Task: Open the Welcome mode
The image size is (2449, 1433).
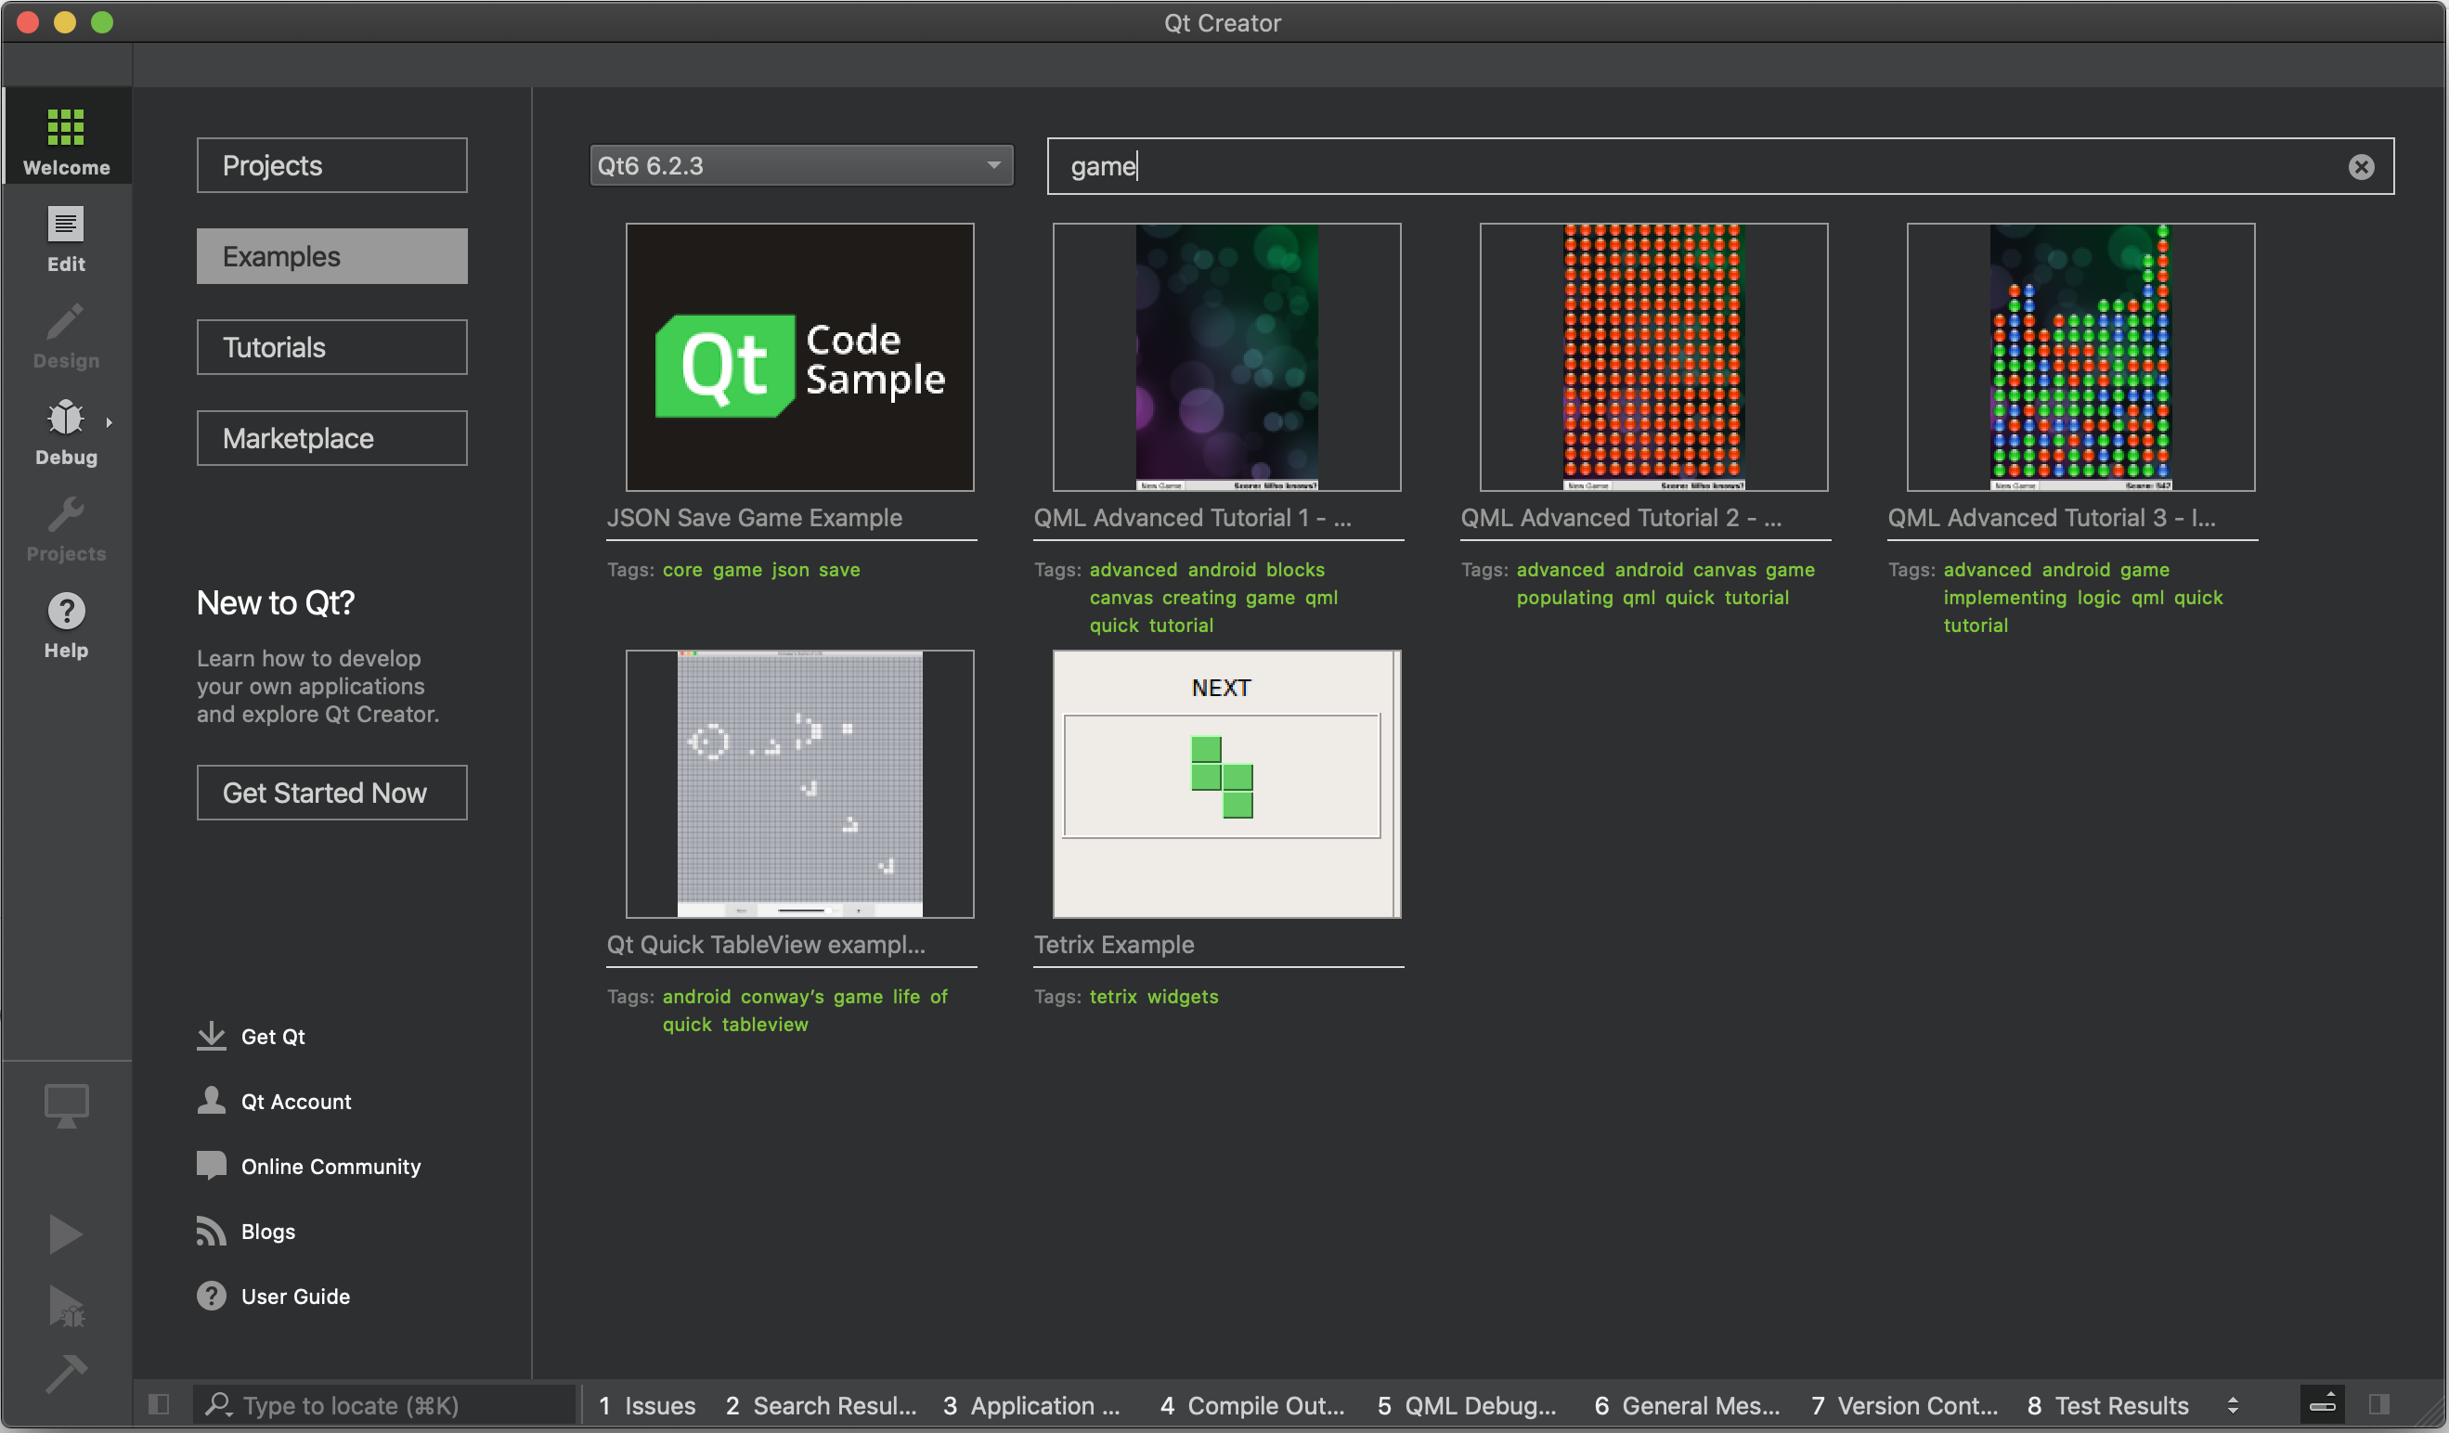Action: click(x=66, y=137)
